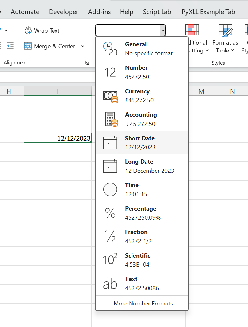The image size is (248, 327).
Task: Expand the Merge & Center dropdown arrow
Action: 83,46
